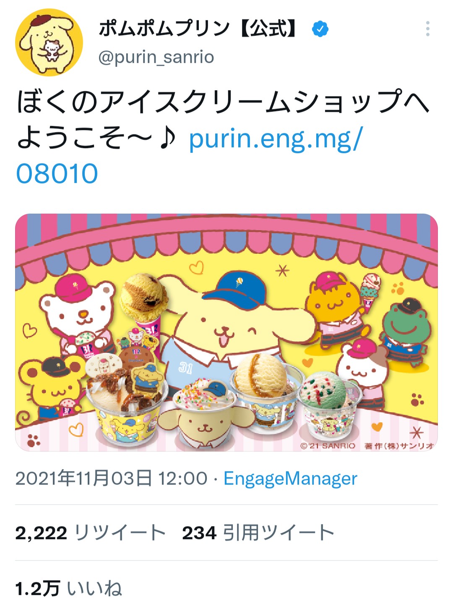Image resolution: width=453 pixels, height=608 pixels.
Task: Show the 1.2万 likes list
Action: pos(69,588)
